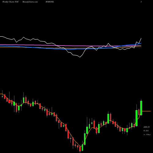Click the BOROSIL ticker label
Screen dimensions: 153x153
tap(50, 2)
